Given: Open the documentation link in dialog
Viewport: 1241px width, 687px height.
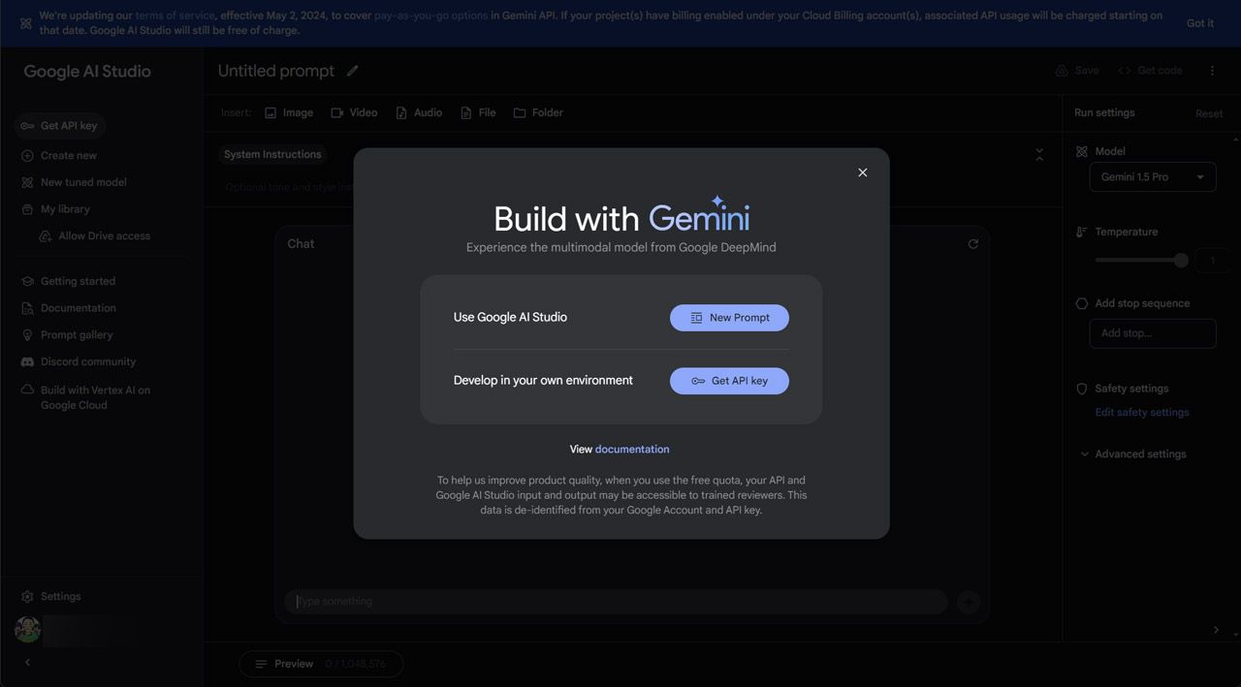Looking at the screenshot, I should pos(632,450).
